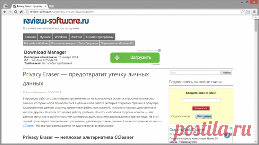Click the red Подписаться button

tap(201, 108)
